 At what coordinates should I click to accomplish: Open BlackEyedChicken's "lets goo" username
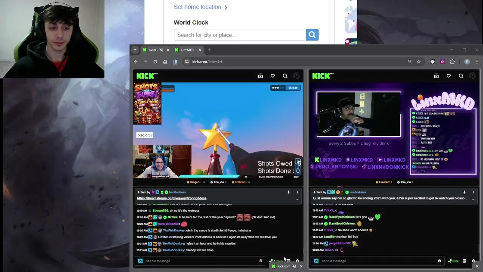342,217
